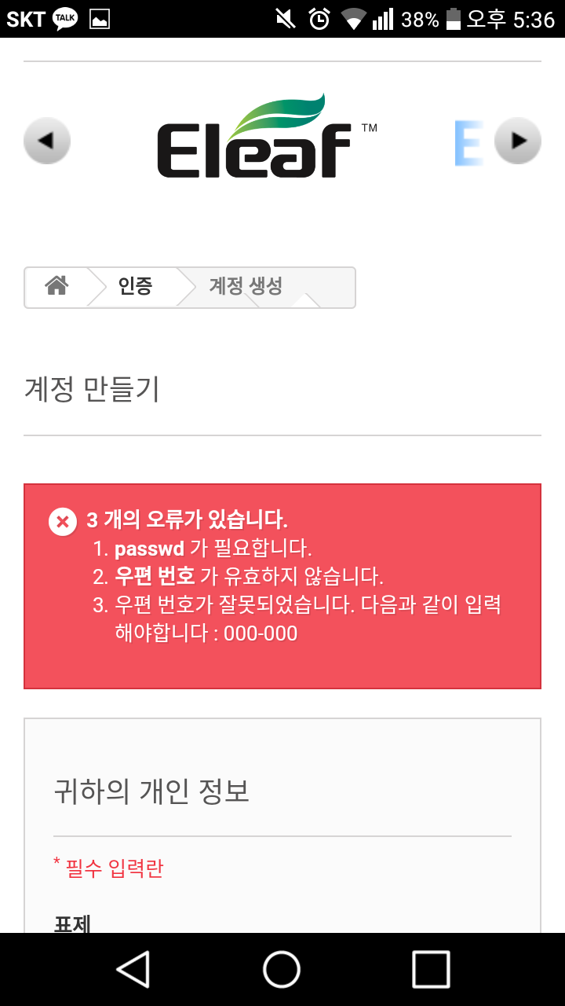This screenshot has height=1006, width=565.
Task: Tap the KakaoTalk notification icon
Action: (65, 19)
